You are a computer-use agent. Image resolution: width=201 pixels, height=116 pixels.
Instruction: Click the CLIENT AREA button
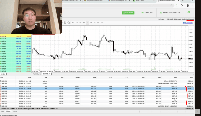(x=128, y=13)
